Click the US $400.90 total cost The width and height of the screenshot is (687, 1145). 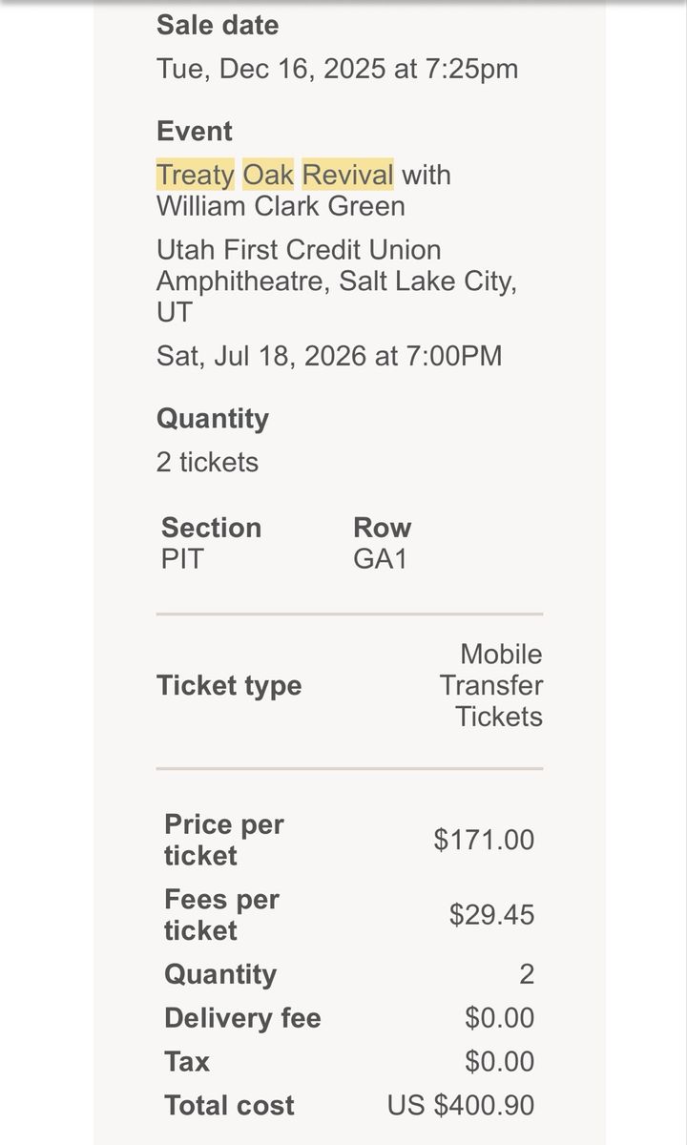pyautogui.click(x=461, y=1106)
